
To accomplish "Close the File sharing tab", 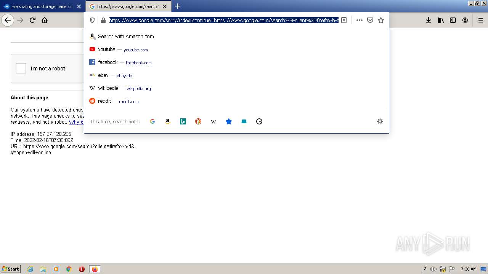I will (x=79, y=6).
